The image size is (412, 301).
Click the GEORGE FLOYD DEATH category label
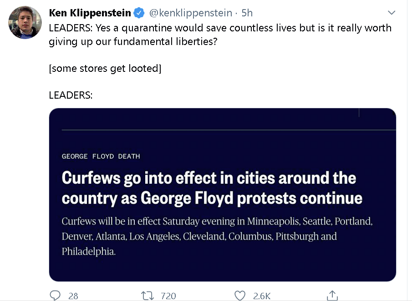[101, 156]
